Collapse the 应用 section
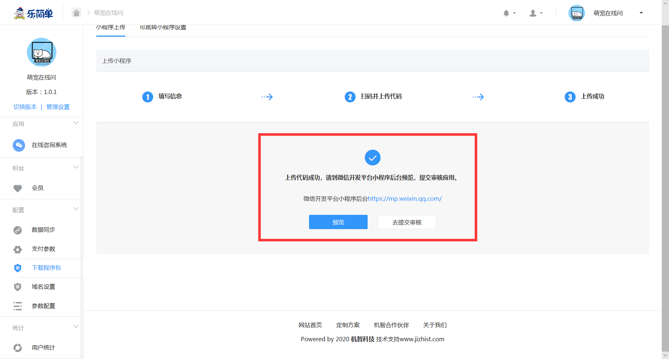The width and height of the screenshot is (669, 359). 76,123
